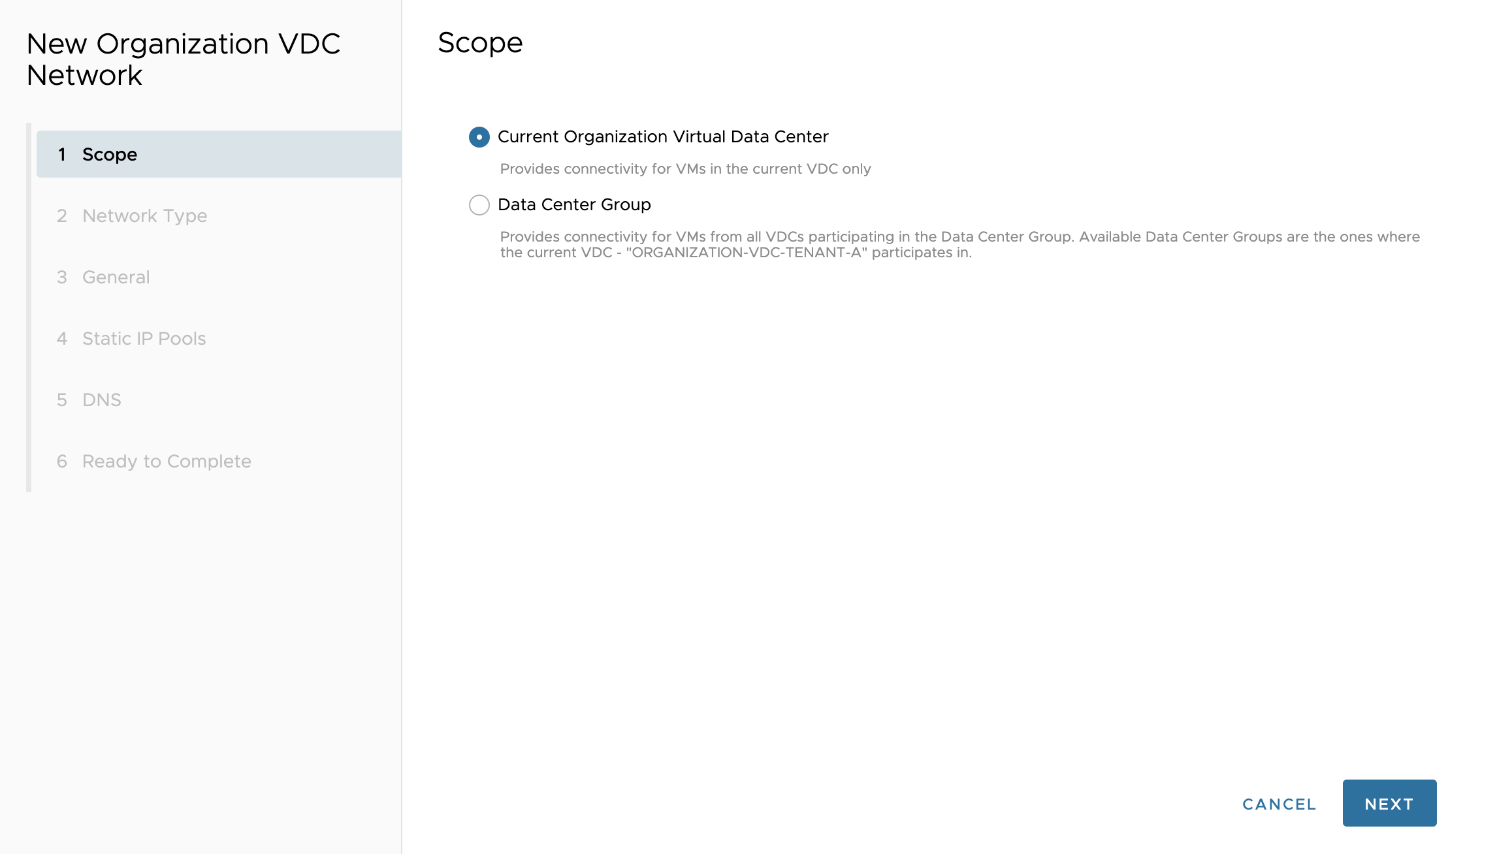Click the "Data Center Group" label text
Viewport: 1497px width, 854px height.
574,205
